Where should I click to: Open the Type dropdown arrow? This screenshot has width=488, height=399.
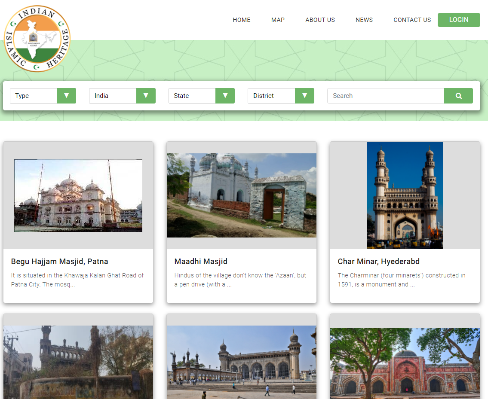(x=66, y=96)
